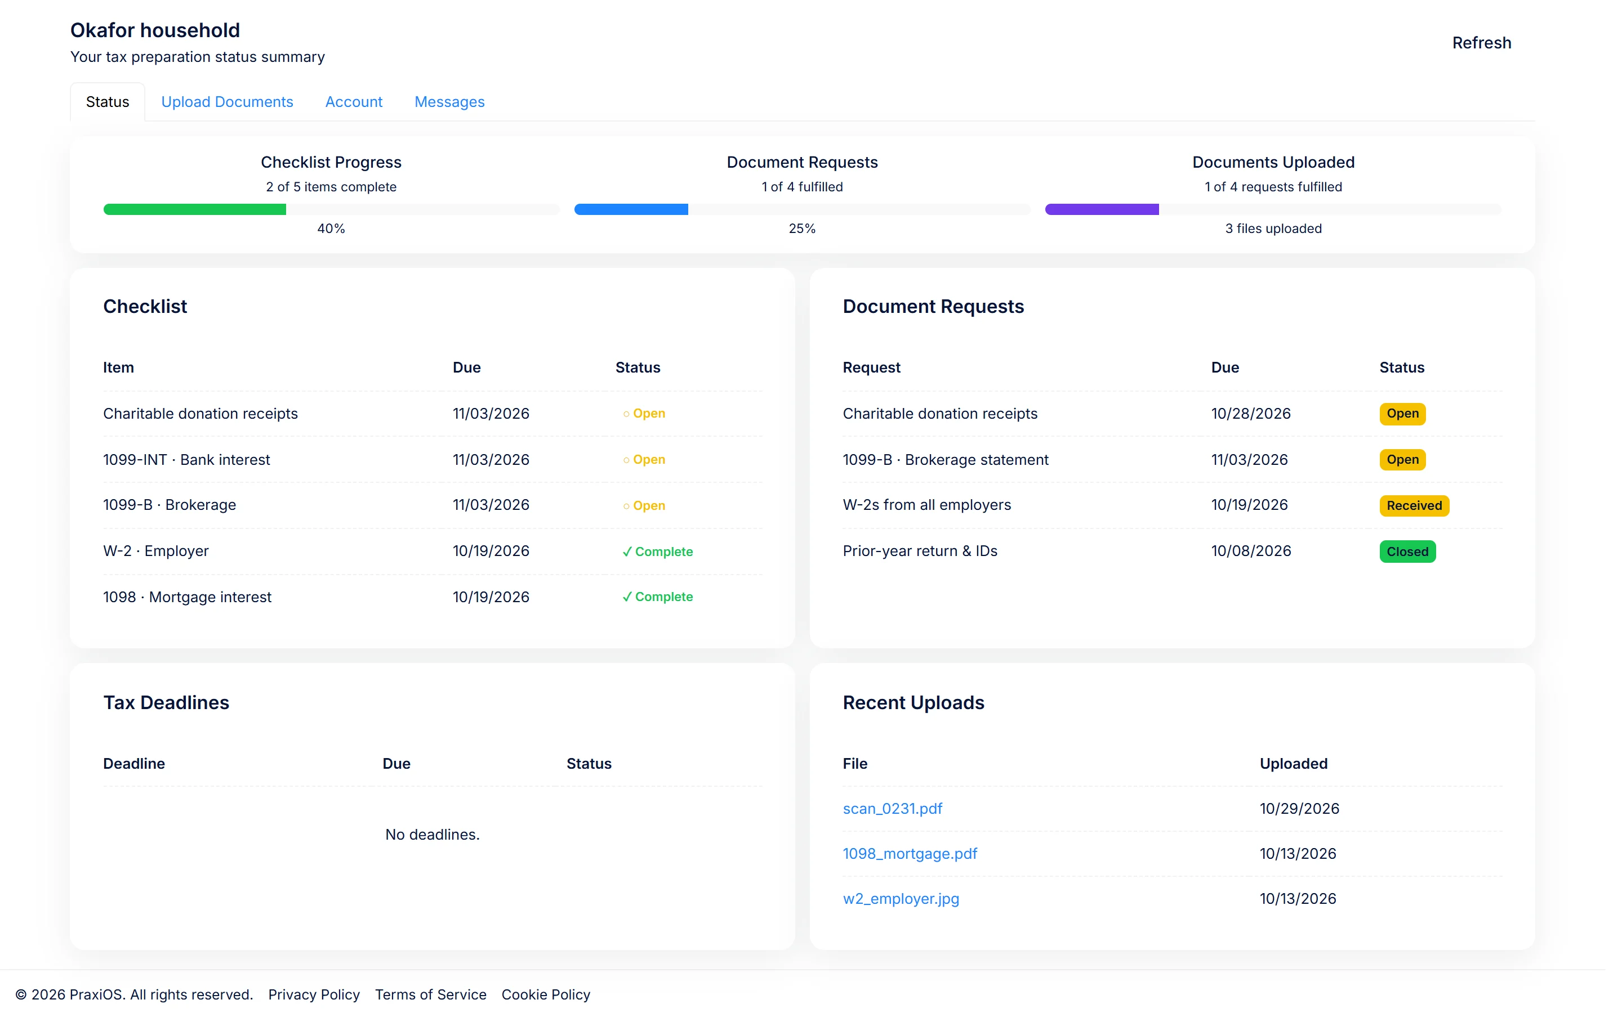
Task: Click the '2 of 5 items complete' text
Action: pos(331,187)
